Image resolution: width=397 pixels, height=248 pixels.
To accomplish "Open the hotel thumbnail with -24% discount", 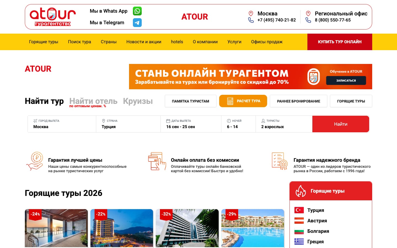I will (56, 228).
